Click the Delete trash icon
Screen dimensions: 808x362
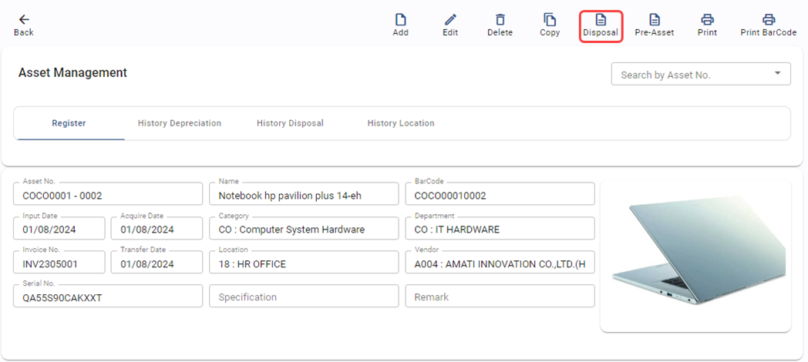pos(500,20)
